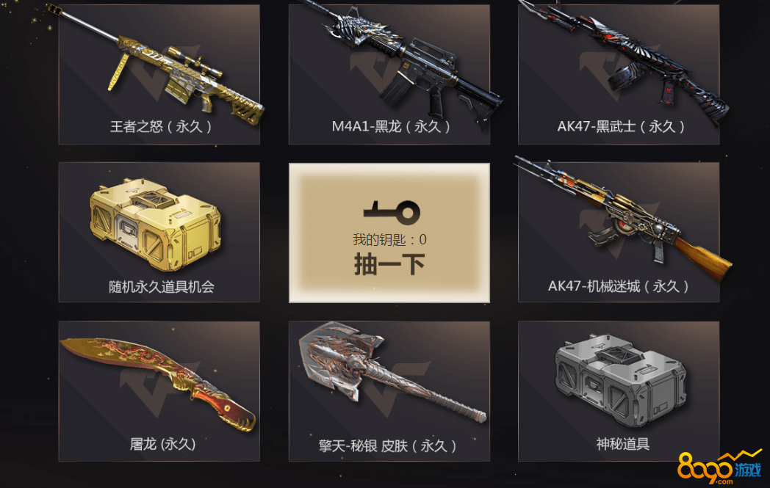The width and height of the screenshot is (770, 488).
Task: Click the AK47-机械迷城（永久）label
Action: tap(618, 286)
